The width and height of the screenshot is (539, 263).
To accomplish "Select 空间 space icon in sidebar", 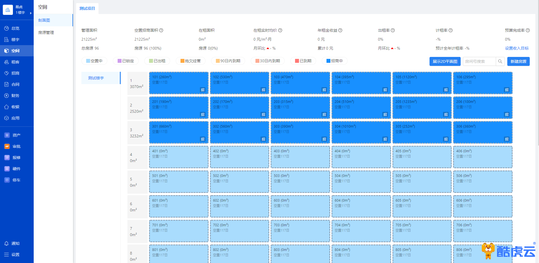I will click(x=7, y=51).
